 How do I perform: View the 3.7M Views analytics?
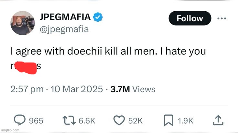click(x=133, y=89)
